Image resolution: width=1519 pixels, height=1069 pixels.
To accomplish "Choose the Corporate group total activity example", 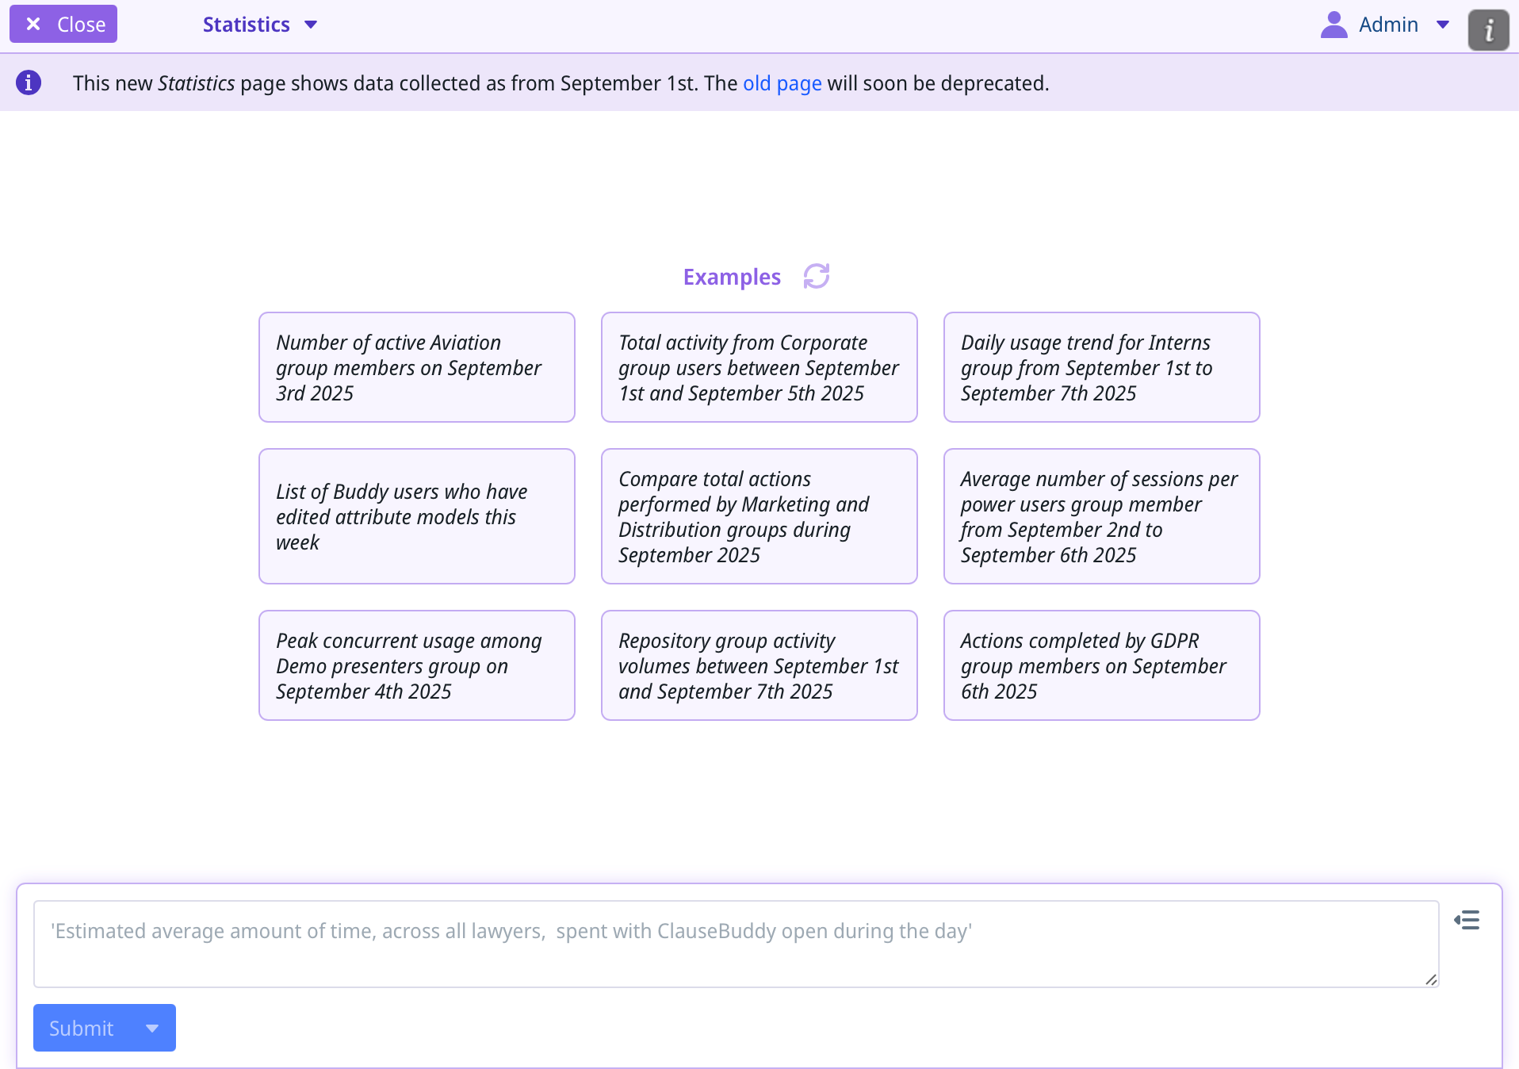I will click(759, 367).
